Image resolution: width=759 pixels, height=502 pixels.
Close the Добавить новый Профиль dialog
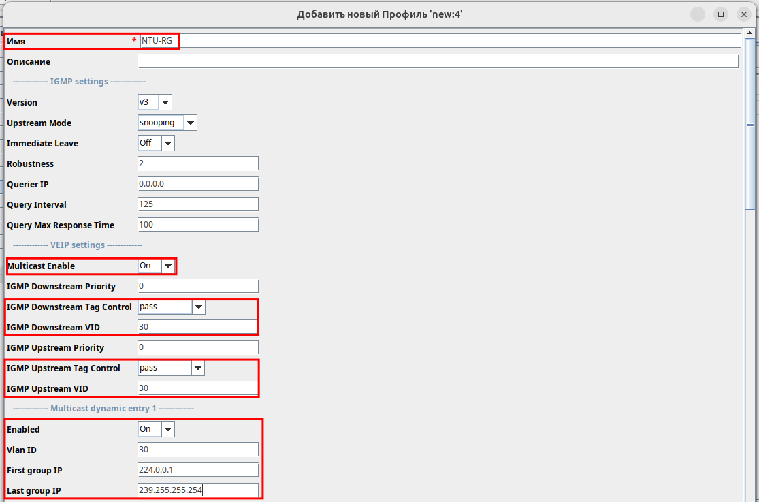pos(744,14)
